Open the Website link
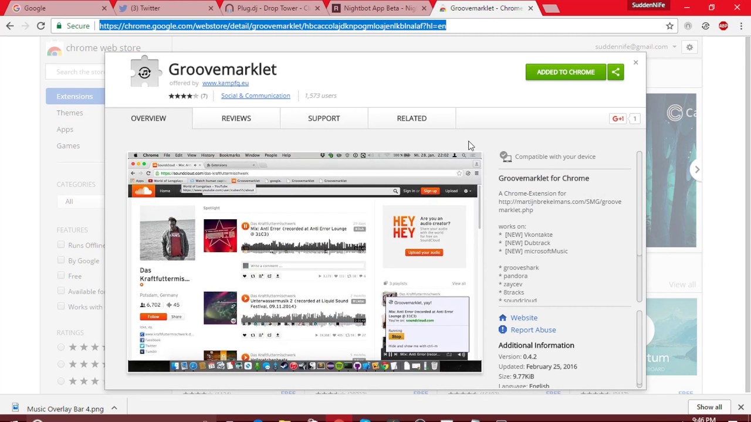Image resolution: width=751 pixels, height=422 pixels. point(524,318)
